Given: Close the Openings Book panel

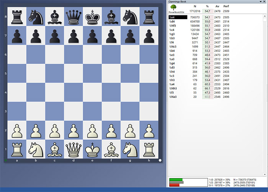Looking at the screenshot, I should pos(264,2).
